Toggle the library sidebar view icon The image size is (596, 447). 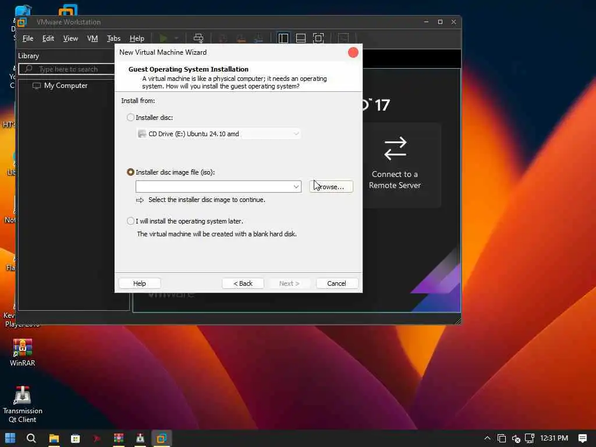coord(283,38)
